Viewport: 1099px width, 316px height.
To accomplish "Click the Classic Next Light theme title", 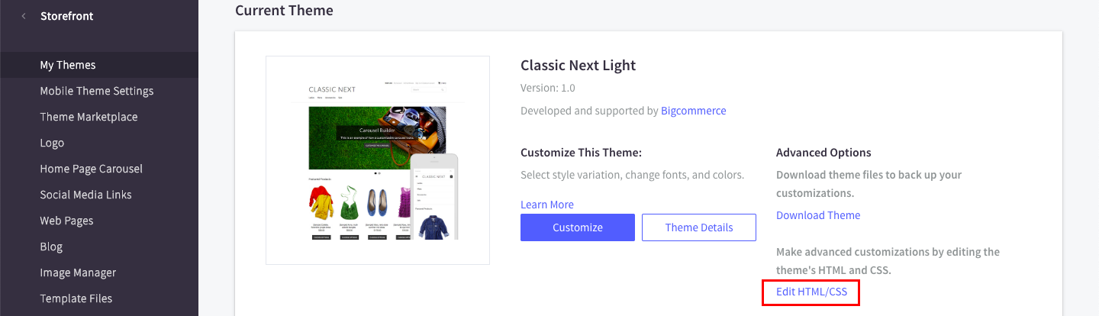I will (x=579, y=65).
